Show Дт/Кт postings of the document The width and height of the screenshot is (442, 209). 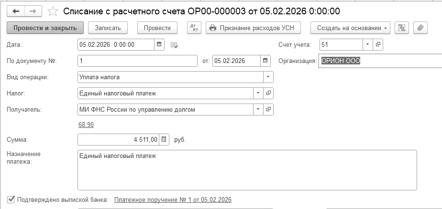pyautogui.click(x=194, y=28)
